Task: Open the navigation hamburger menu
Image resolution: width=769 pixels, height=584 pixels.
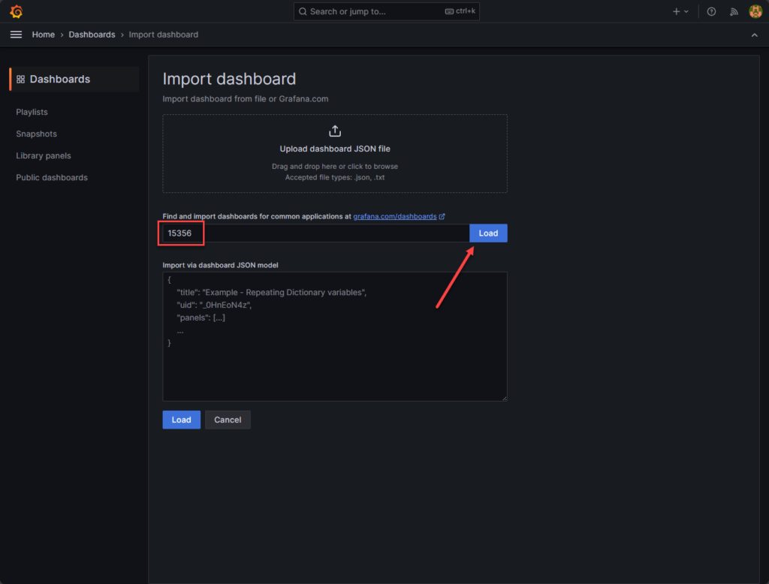Action: pyautogui.click(x=16, y=34)
